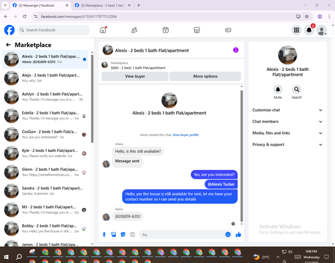Open the Bobby conversation in chat list

(46, 228)
